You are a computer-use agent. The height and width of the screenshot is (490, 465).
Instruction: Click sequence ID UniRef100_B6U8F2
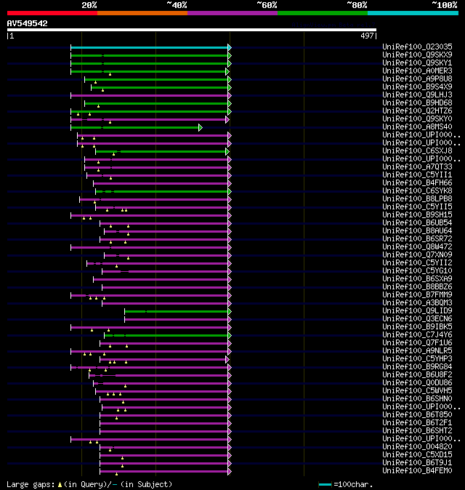tap(417, 375)
